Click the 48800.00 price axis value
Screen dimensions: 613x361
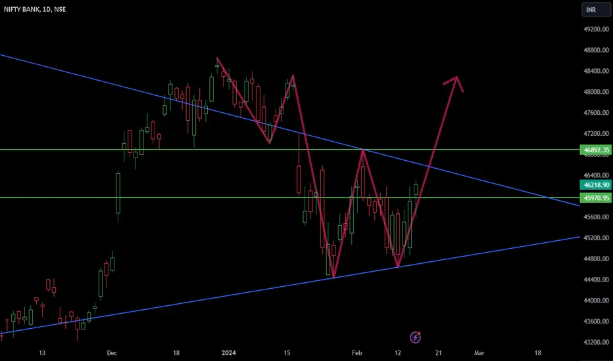[596, 50]
